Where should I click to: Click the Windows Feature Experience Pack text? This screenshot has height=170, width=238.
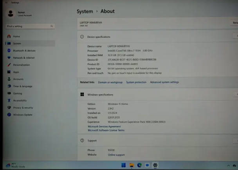point(137,122)
